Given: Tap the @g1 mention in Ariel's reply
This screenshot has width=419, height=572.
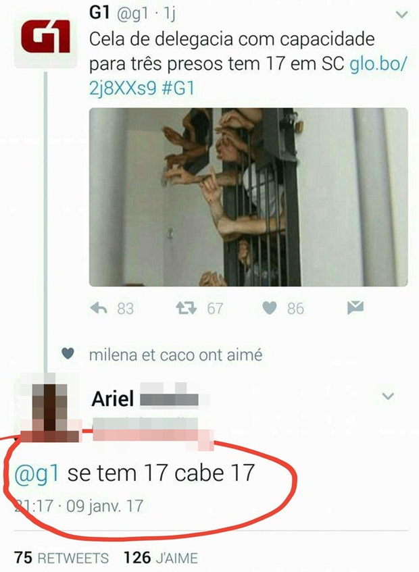Looking at the screenshot, I should point(37,473).
